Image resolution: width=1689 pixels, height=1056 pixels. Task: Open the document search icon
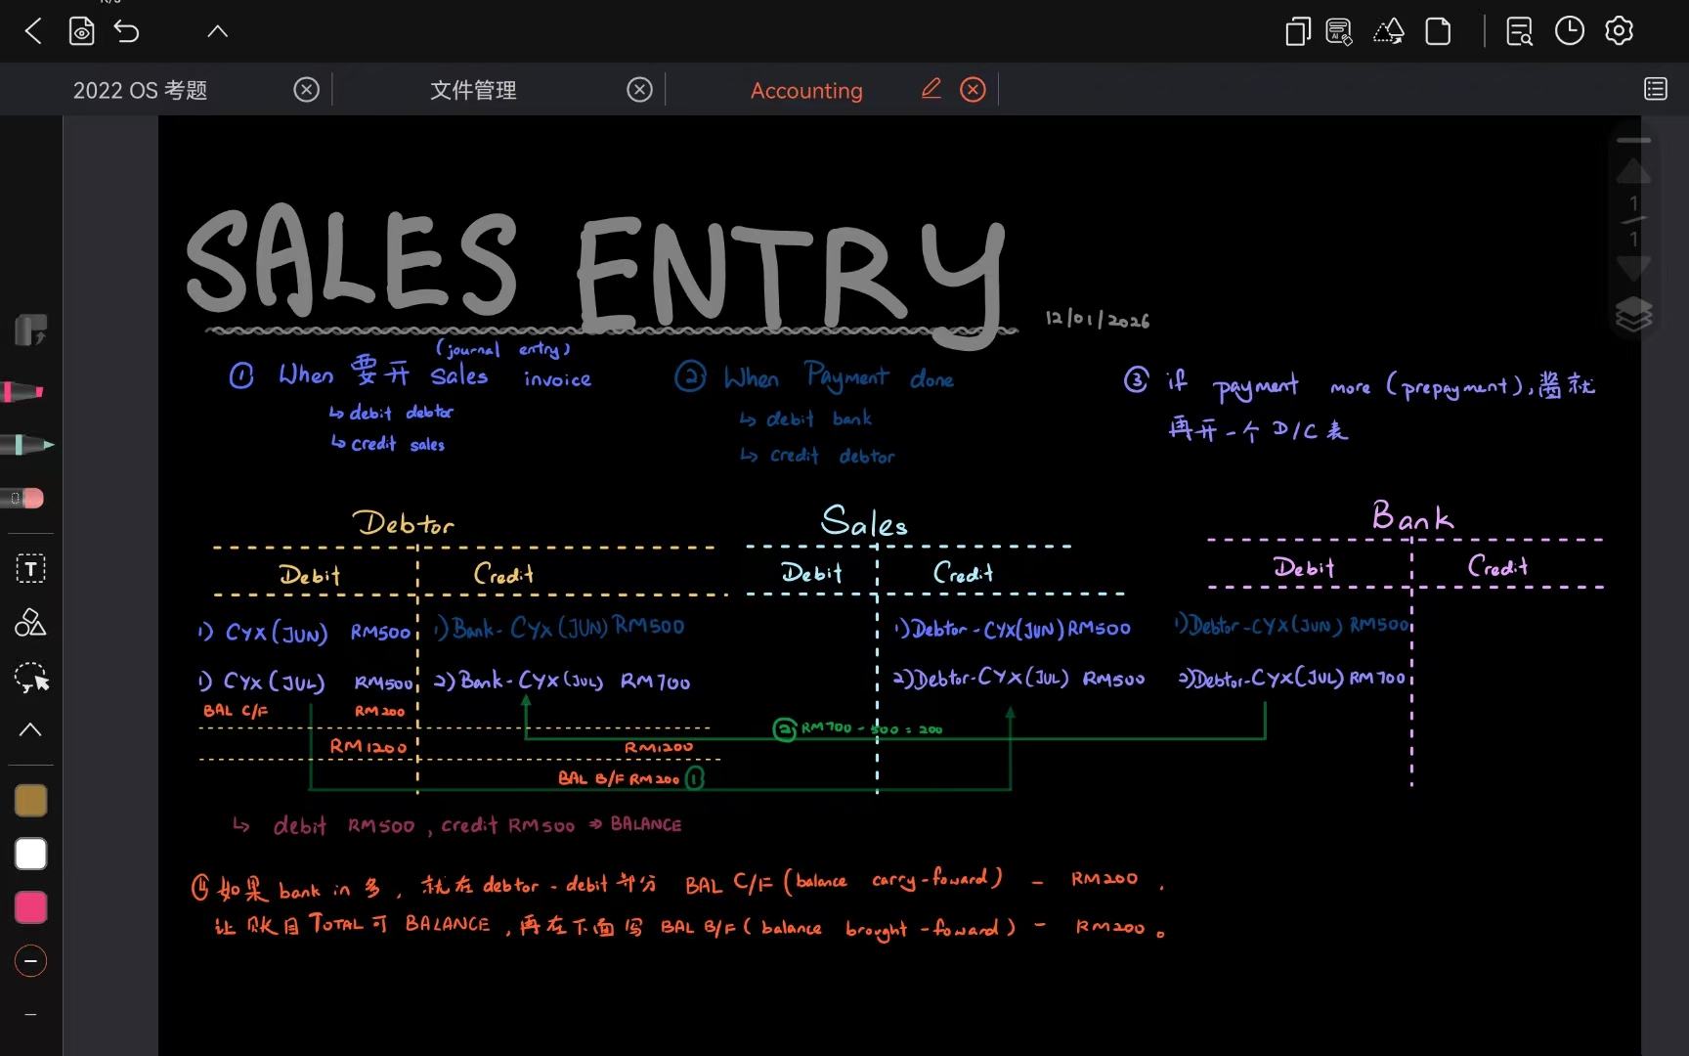1519,32
